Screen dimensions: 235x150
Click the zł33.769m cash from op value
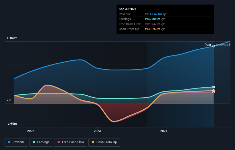click(x=153, y=29)
